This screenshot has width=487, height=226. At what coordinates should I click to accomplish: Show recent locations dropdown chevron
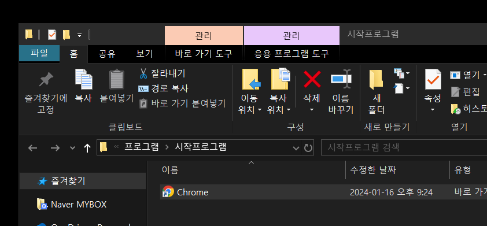pyautogui.click(x=72, y=148)
